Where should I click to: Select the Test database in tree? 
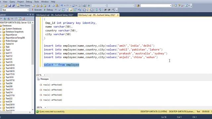pos(7,47)
